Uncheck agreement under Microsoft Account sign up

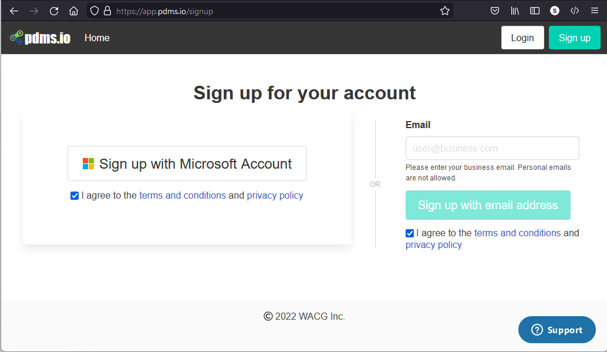tap(75, 196)
